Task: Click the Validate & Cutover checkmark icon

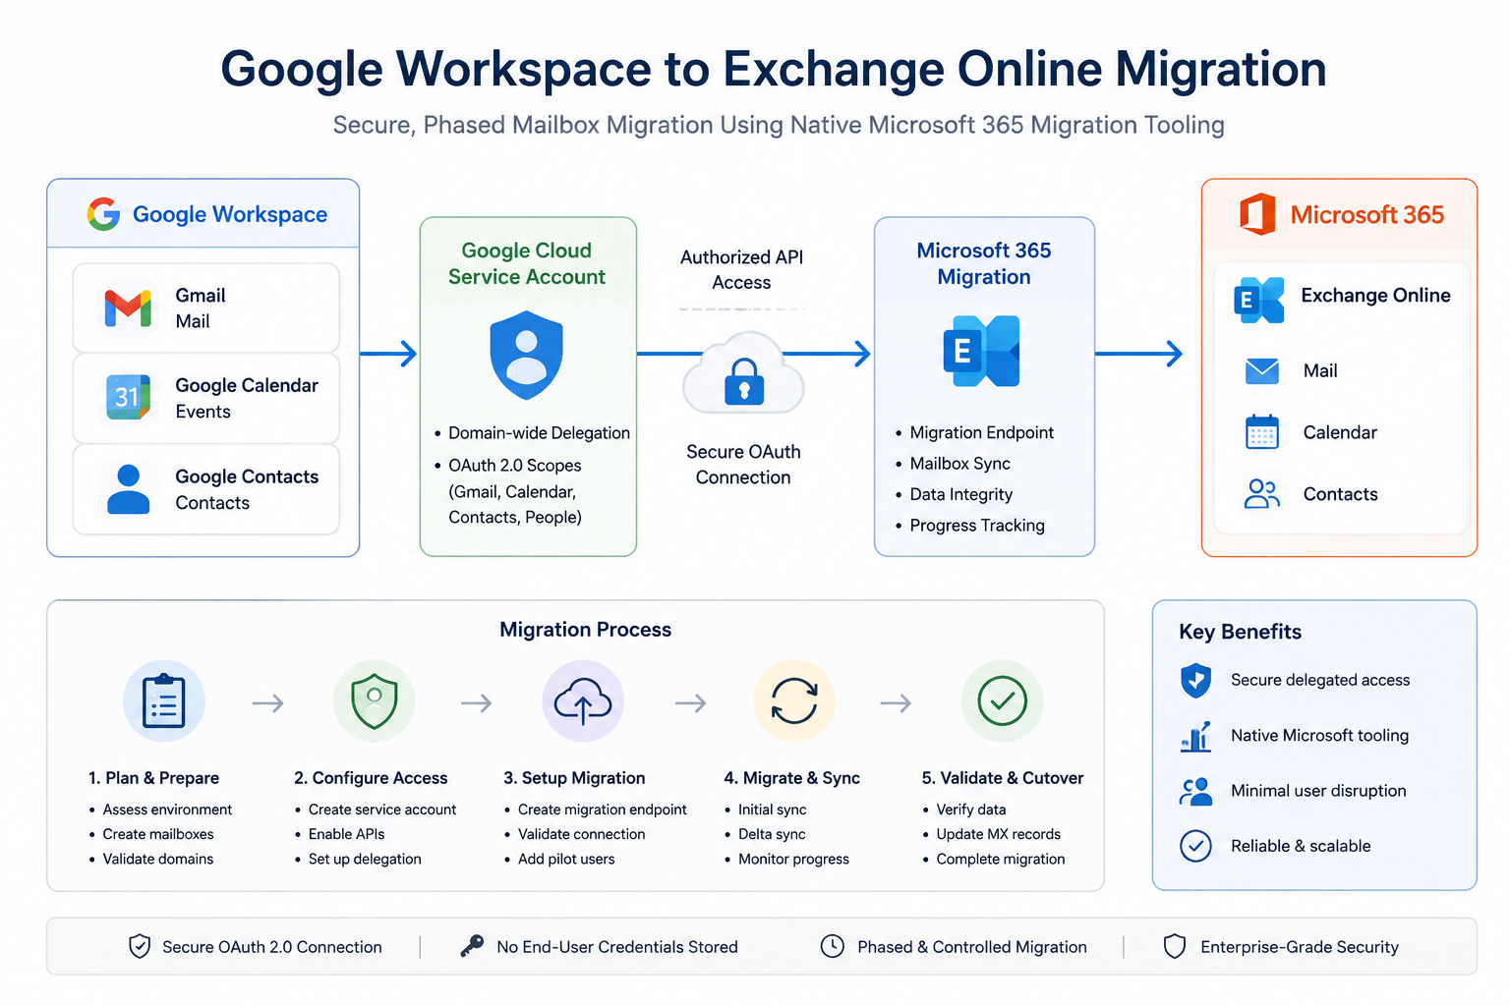Action: click(1003, 701)
